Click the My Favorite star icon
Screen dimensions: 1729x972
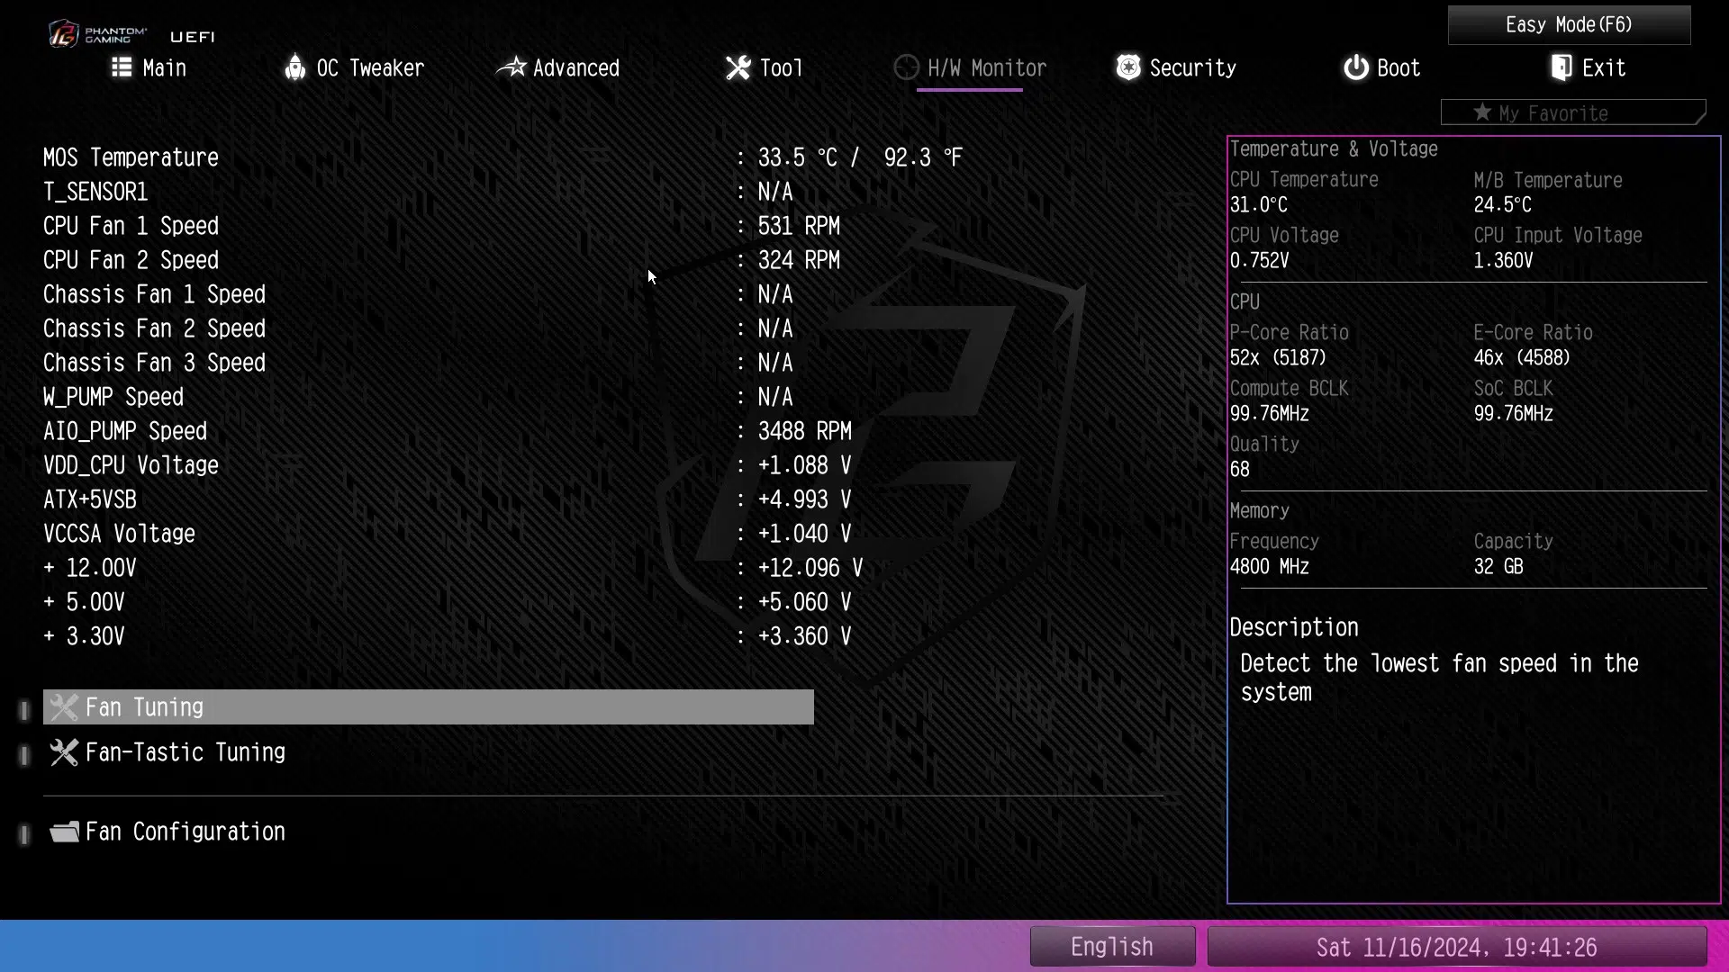1482,112
